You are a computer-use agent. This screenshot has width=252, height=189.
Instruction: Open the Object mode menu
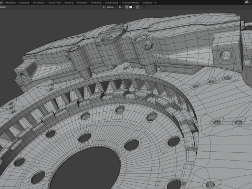3,7
